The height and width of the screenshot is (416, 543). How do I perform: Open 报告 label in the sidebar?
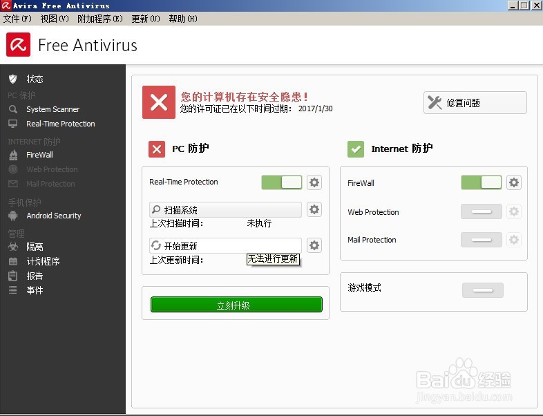(35, 276)
